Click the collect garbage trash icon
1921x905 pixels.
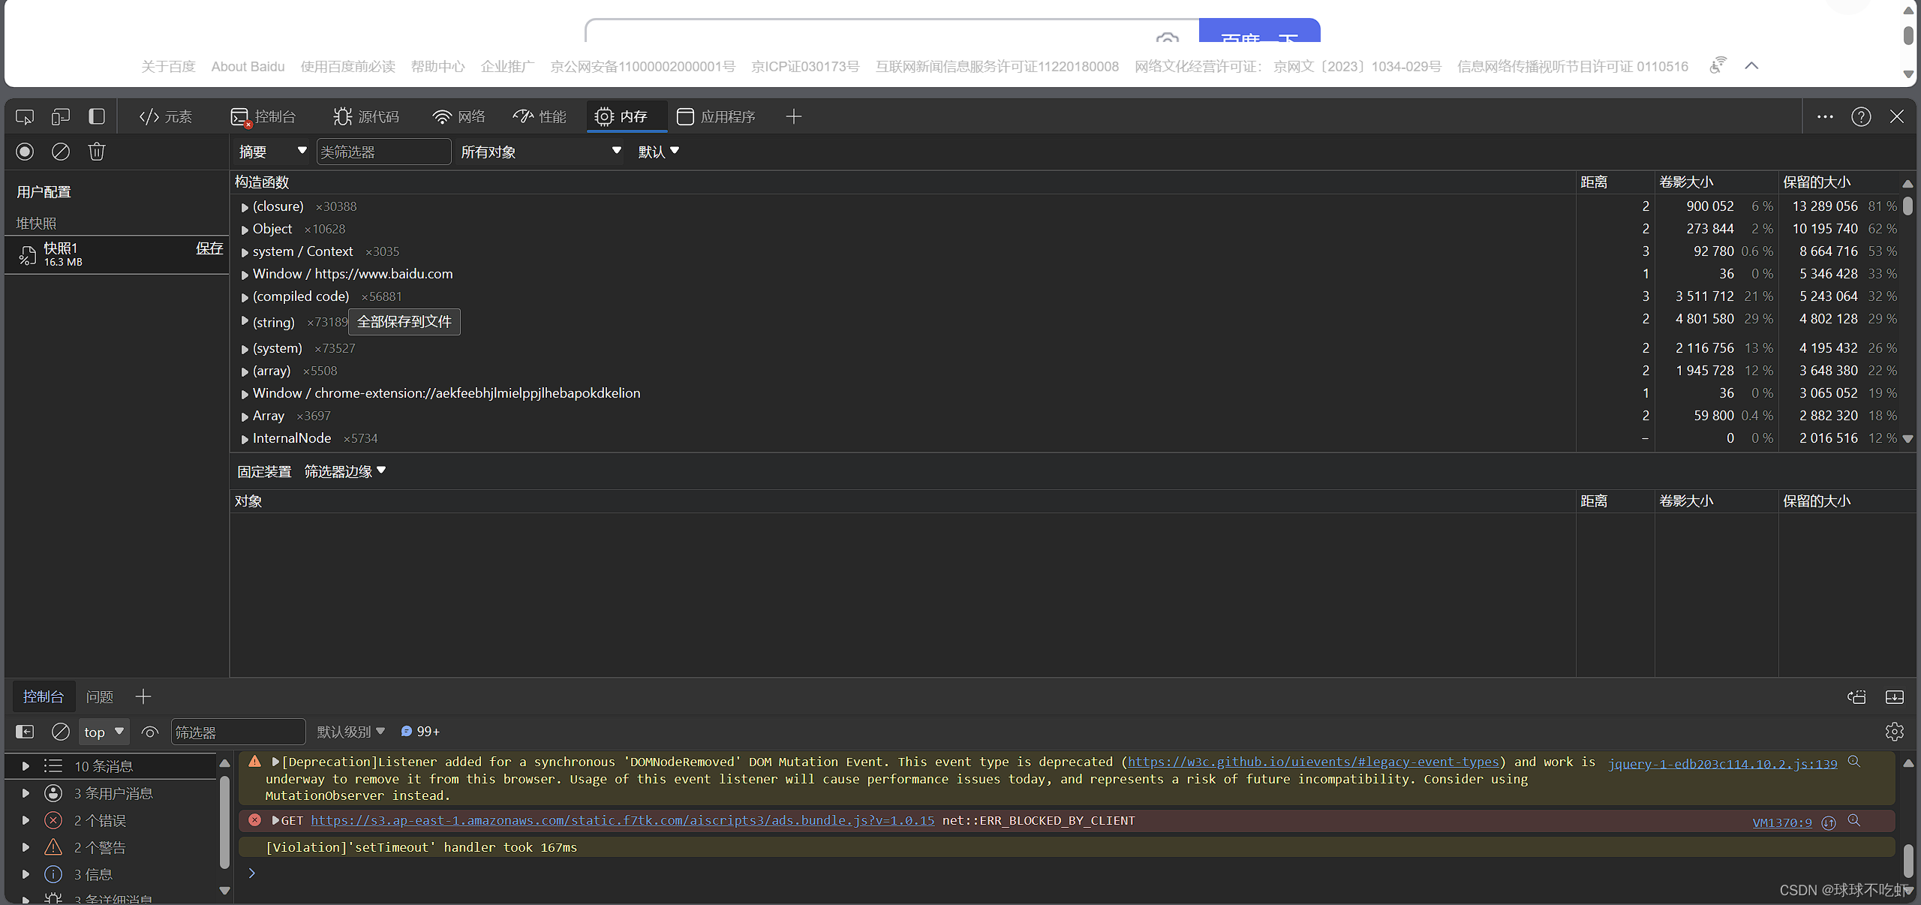pyautogui.click(x=97, y=152)
